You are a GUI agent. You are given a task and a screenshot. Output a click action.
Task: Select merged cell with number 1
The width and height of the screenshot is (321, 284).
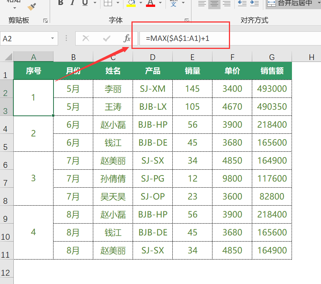click(x=33, y=98)
